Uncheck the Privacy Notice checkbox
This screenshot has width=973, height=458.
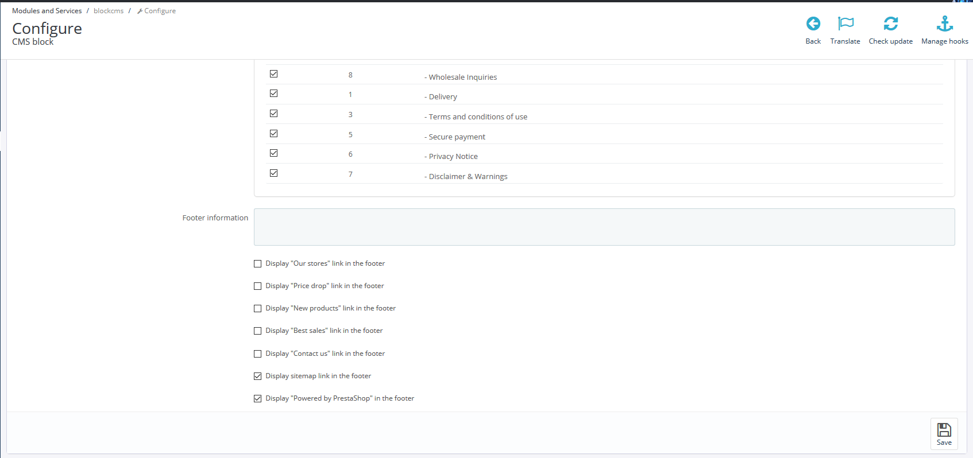click(274, 153)
